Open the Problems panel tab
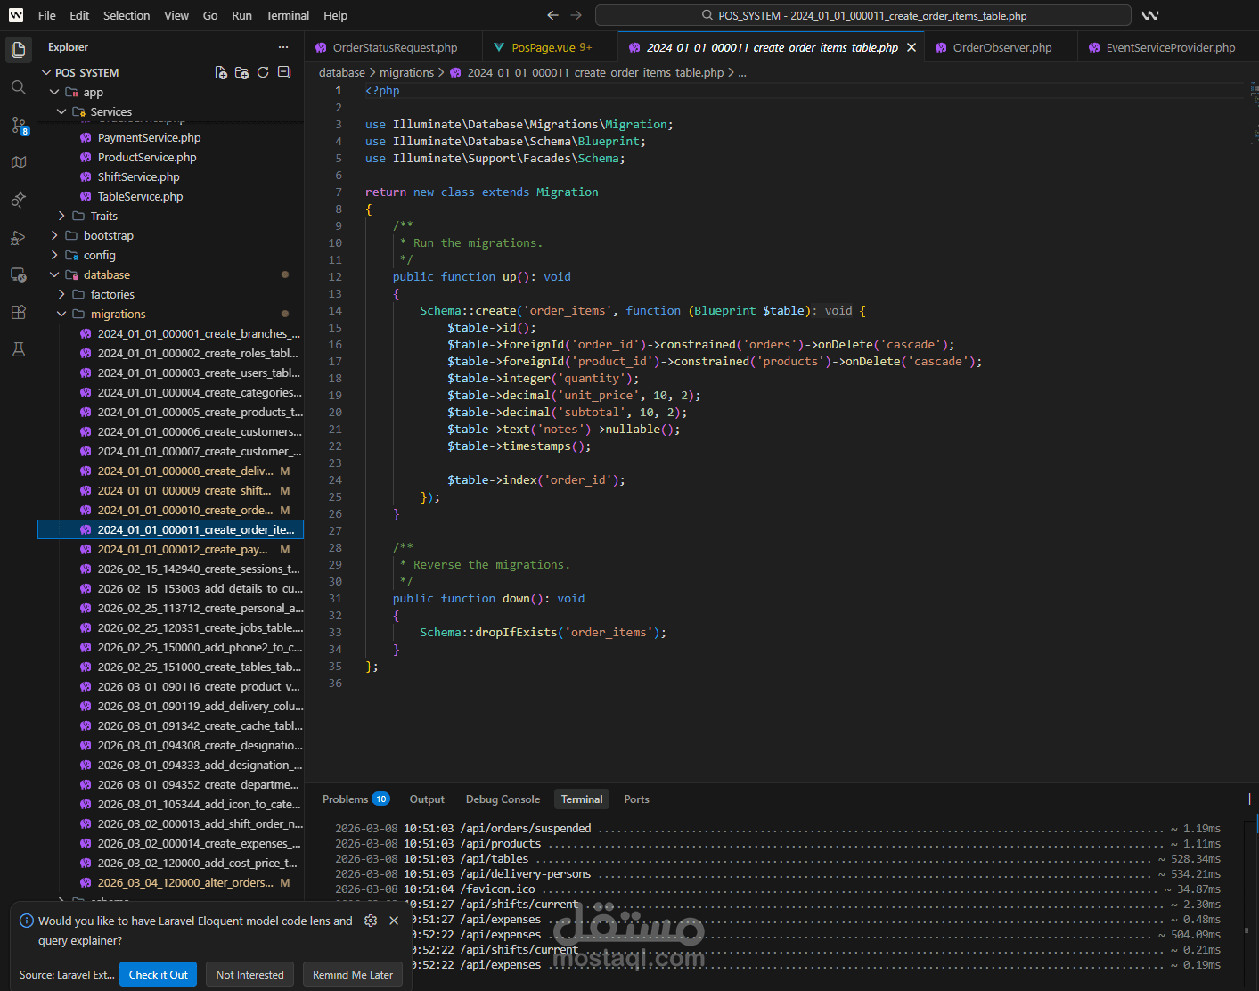Screen dimensions: 1259x991 (356, 799)
